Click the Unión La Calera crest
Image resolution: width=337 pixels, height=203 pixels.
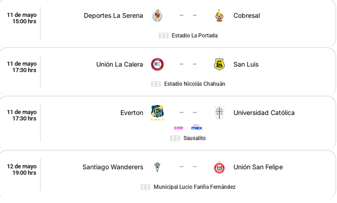(x=157, y=64)
